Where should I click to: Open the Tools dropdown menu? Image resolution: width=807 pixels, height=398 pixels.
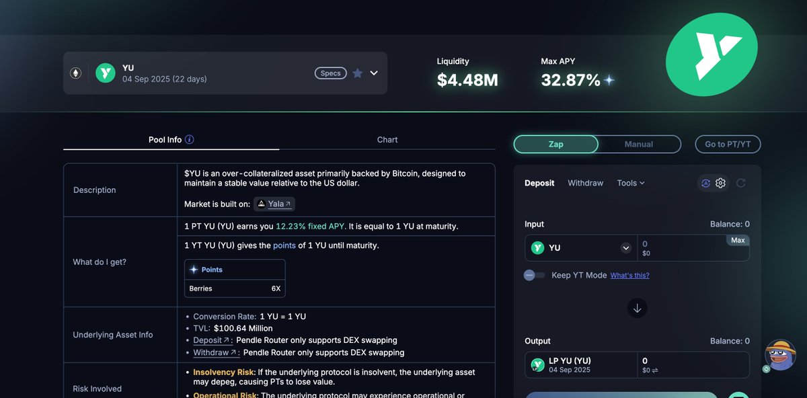tap(631, 183)
